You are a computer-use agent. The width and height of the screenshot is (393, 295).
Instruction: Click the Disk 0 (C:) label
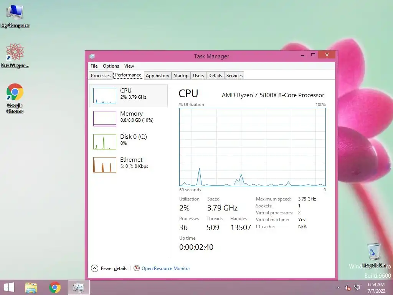(x=133, y=137)
